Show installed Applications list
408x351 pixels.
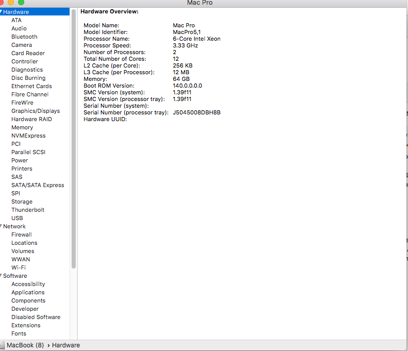(x=28, y=292)
